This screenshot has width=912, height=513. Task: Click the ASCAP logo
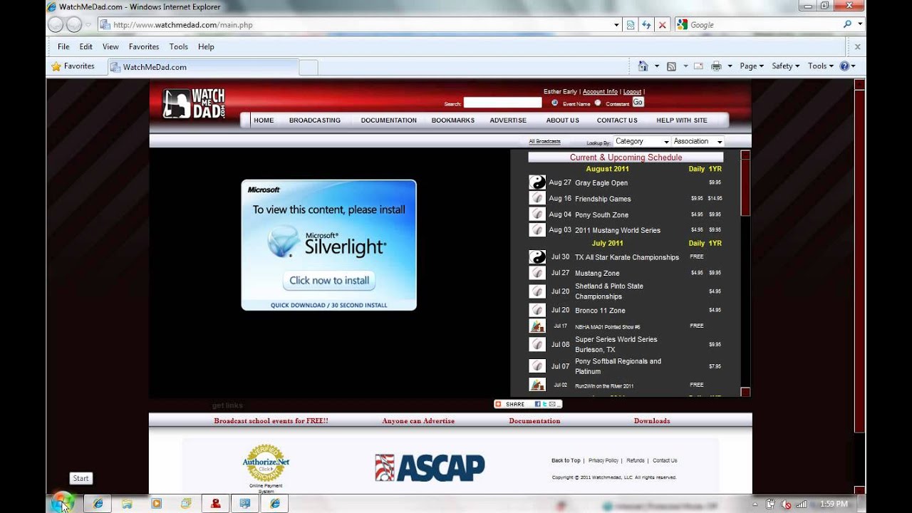tap(430, 467)
